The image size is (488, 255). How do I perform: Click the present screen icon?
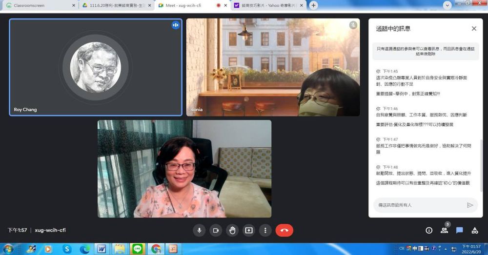(x=249, y=230)
